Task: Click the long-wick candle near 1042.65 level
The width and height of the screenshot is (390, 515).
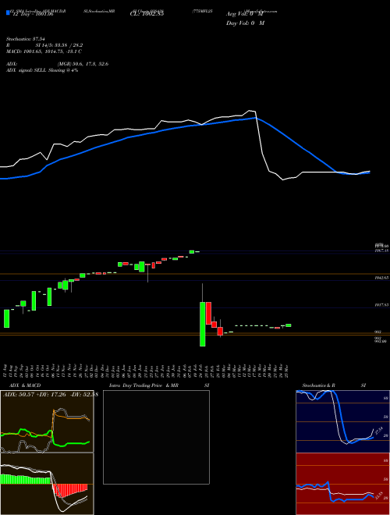Action: (147, 272)
